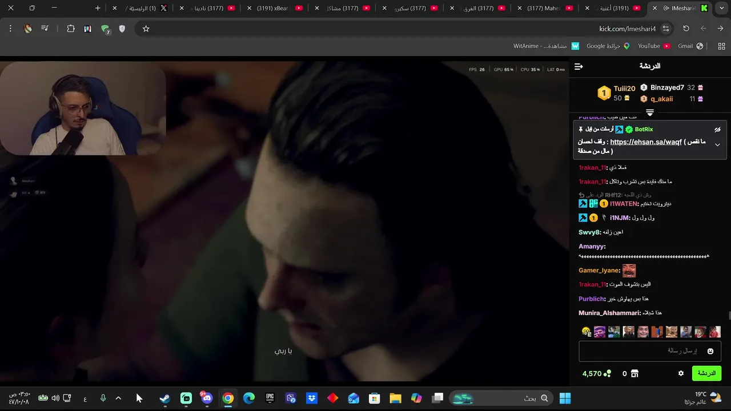Open chat settings gear
Viewport: 731px width, 411px height.
click(681, 373)
